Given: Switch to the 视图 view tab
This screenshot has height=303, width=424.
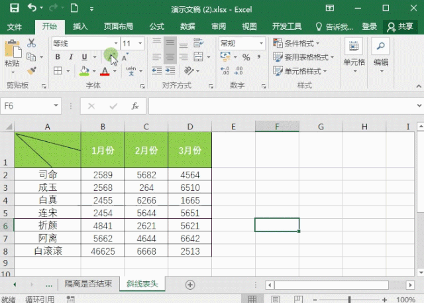Looking at the screenshot, I should [249, 27].
